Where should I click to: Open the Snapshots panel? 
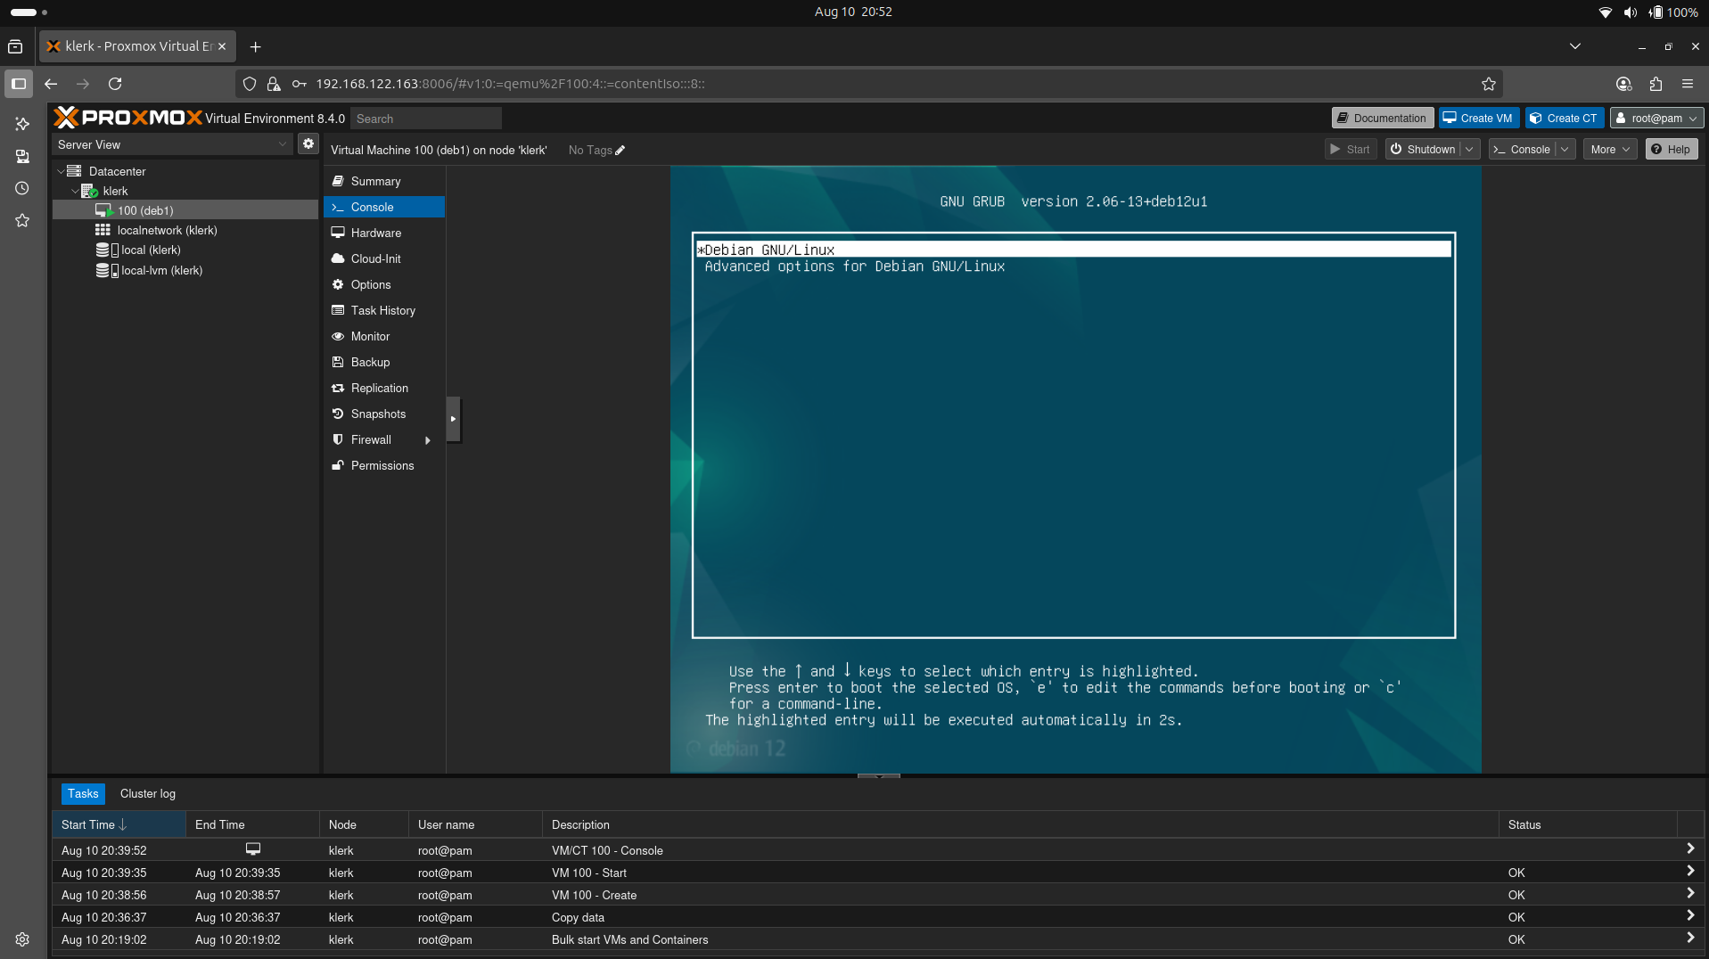tap(378, 414)
